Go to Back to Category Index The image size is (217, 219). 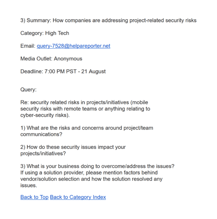pyautogui.click(x=78, y=197)
